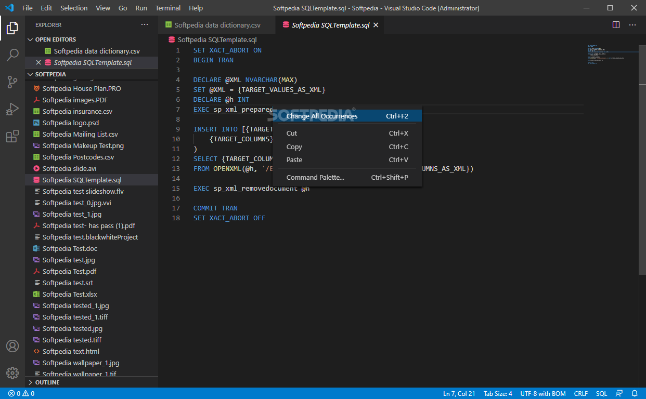This screenshot has height=399, width=646.
Task: Change encoding via UTF-8 with BOM
Action: (x=543, y=393)
